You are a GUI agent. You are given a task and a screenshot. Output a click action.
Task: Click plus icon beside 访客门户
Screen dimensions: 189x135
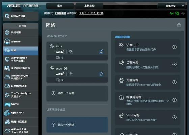click(174, 47)
